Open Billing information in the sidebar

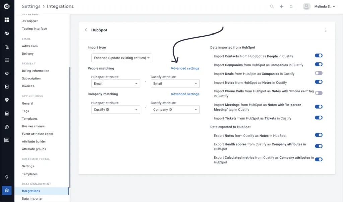36,71
